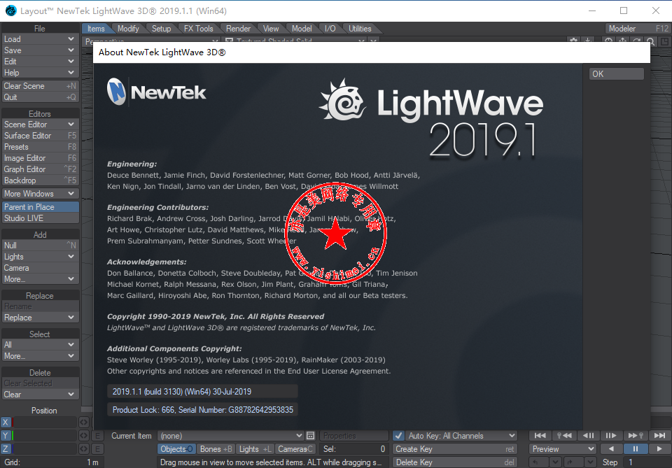Click the Grid size value 1 m
The width and height of the screenshot is (672, 468).
point(92,462)
